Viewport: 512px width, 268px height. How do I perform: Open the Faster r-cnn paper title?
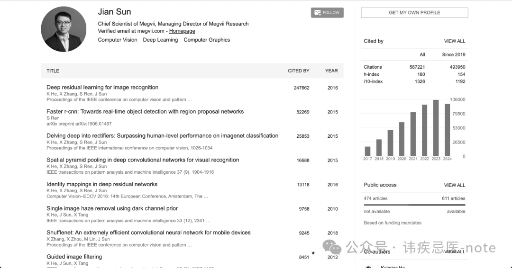click(x=145, y=112)
